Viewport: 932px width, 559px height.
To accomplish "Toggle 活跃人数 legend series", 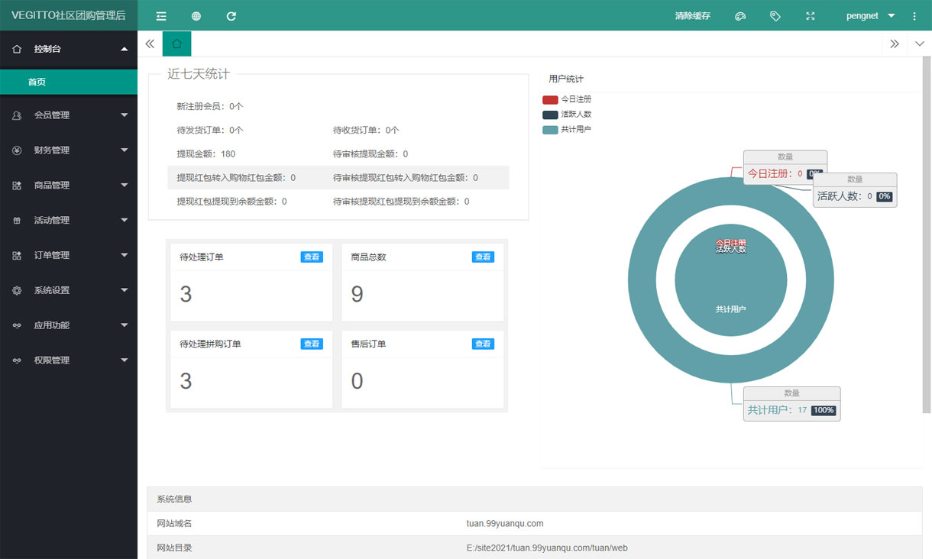I will pos(566,115).
